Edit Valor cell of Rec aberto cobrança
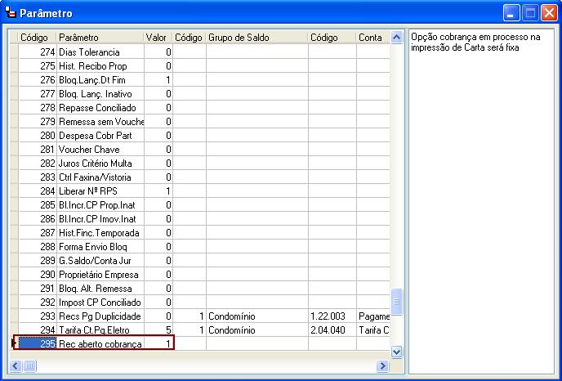 click(158, 344)
